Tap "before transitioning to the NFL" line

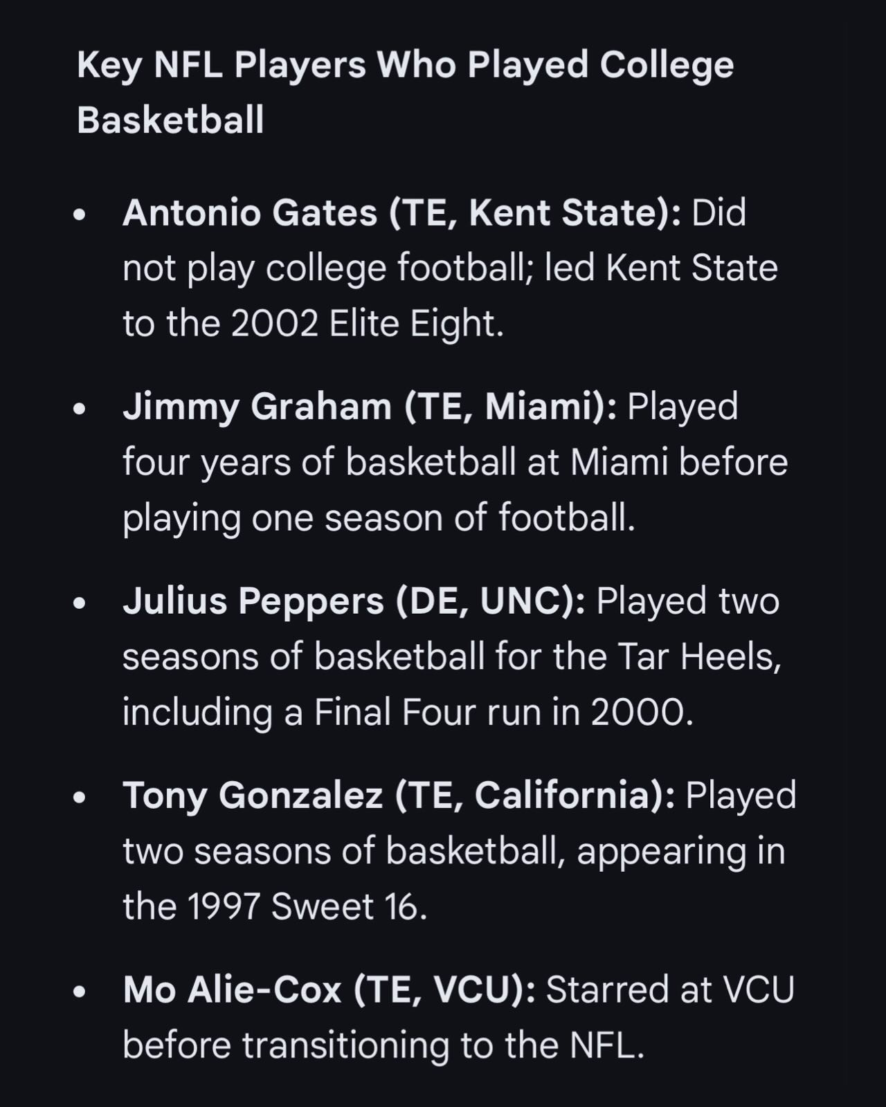(383, 1045)
